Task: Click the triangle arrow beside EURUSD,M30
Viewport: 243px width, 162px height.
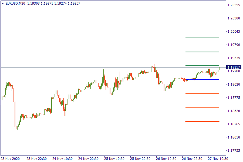Action: click(x=3, y=3)
